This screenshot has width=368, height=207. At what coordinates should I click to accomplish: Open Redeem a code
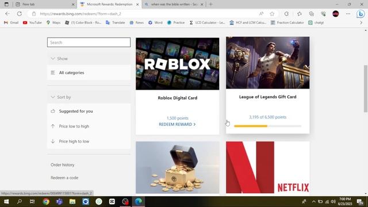tap(64, 178)
